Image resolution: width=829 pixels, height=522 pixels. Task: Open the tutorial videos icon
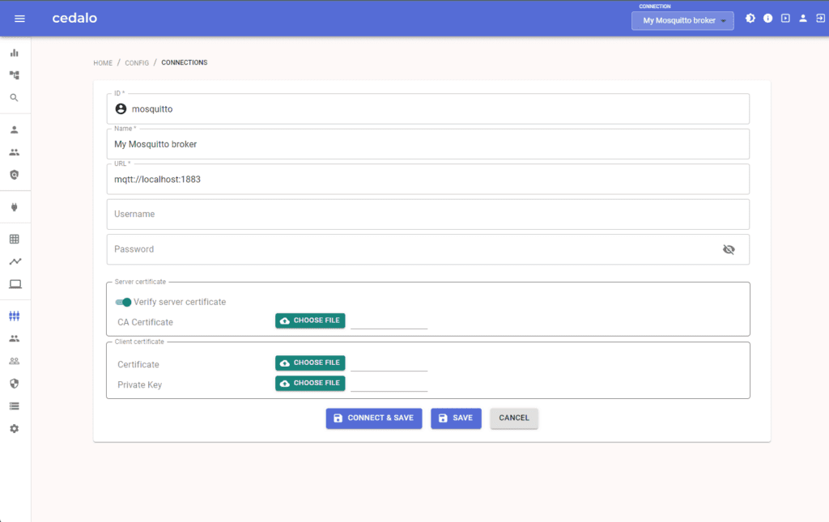click(x=785, y=18)
